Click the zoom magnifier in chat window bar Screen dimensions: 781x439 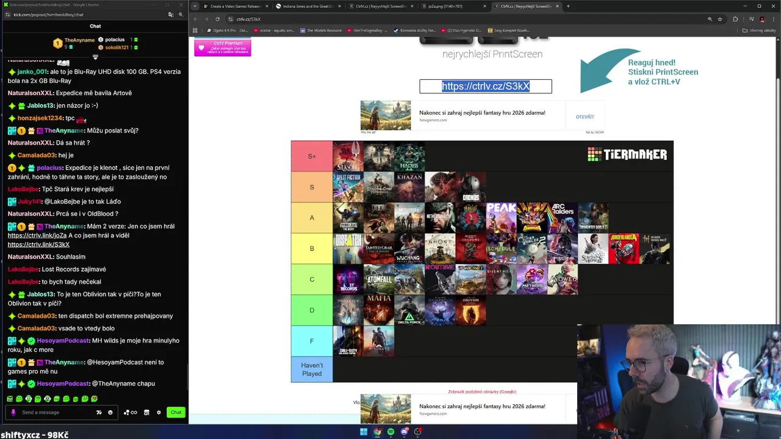click(181, 14)
